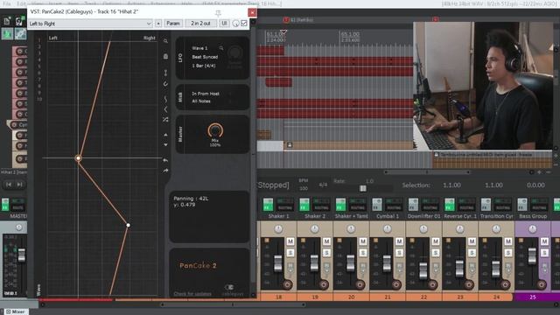Click the green metronome toolbar icon
Screen dimensions: 560x315
pos(7,34)
